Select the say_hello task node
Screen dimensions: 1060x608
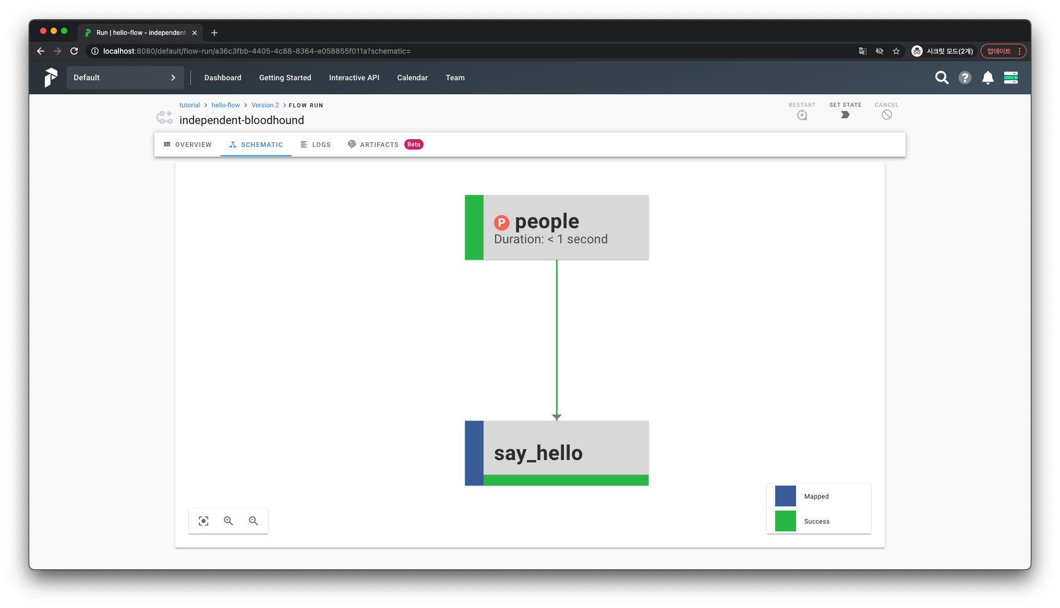(557, 453)
